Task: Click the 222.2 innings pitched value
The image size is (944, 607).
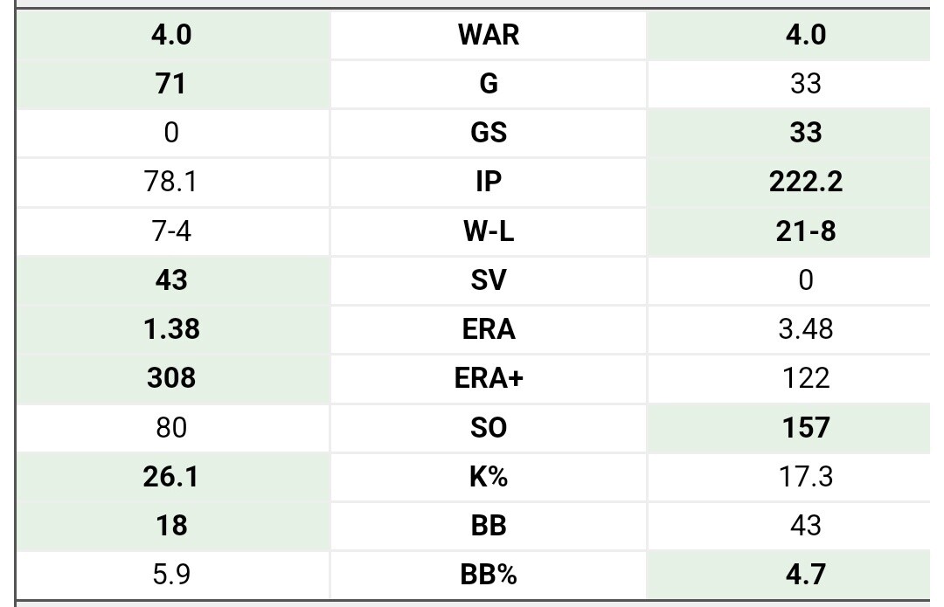Action: click(x=806, y=182)
